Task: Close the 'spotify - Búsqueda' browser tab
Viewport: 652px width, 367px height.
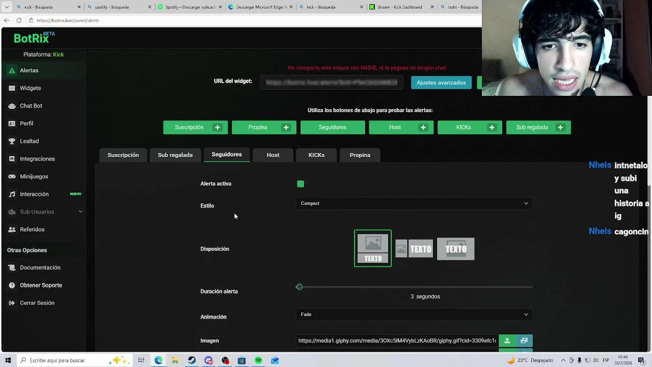Action: (150, 7)
